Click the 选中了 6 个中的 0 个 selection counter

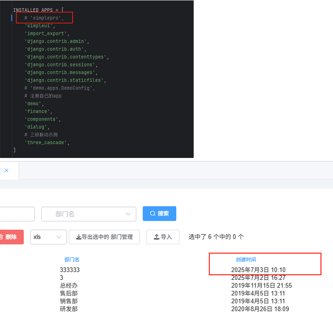coord(216,237)
